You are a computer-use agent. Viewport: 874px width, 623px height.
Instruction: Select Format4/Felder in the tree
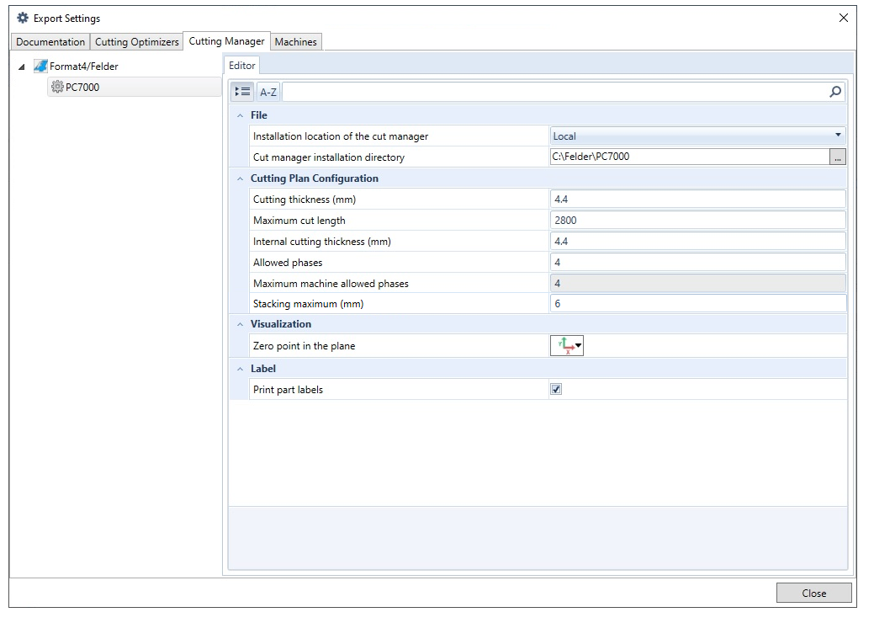[84, 67]
